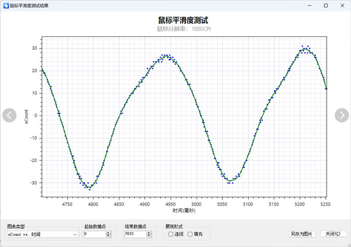
Task: Decrease 结束数据点 with down arrow
Action: click(148, 236)
